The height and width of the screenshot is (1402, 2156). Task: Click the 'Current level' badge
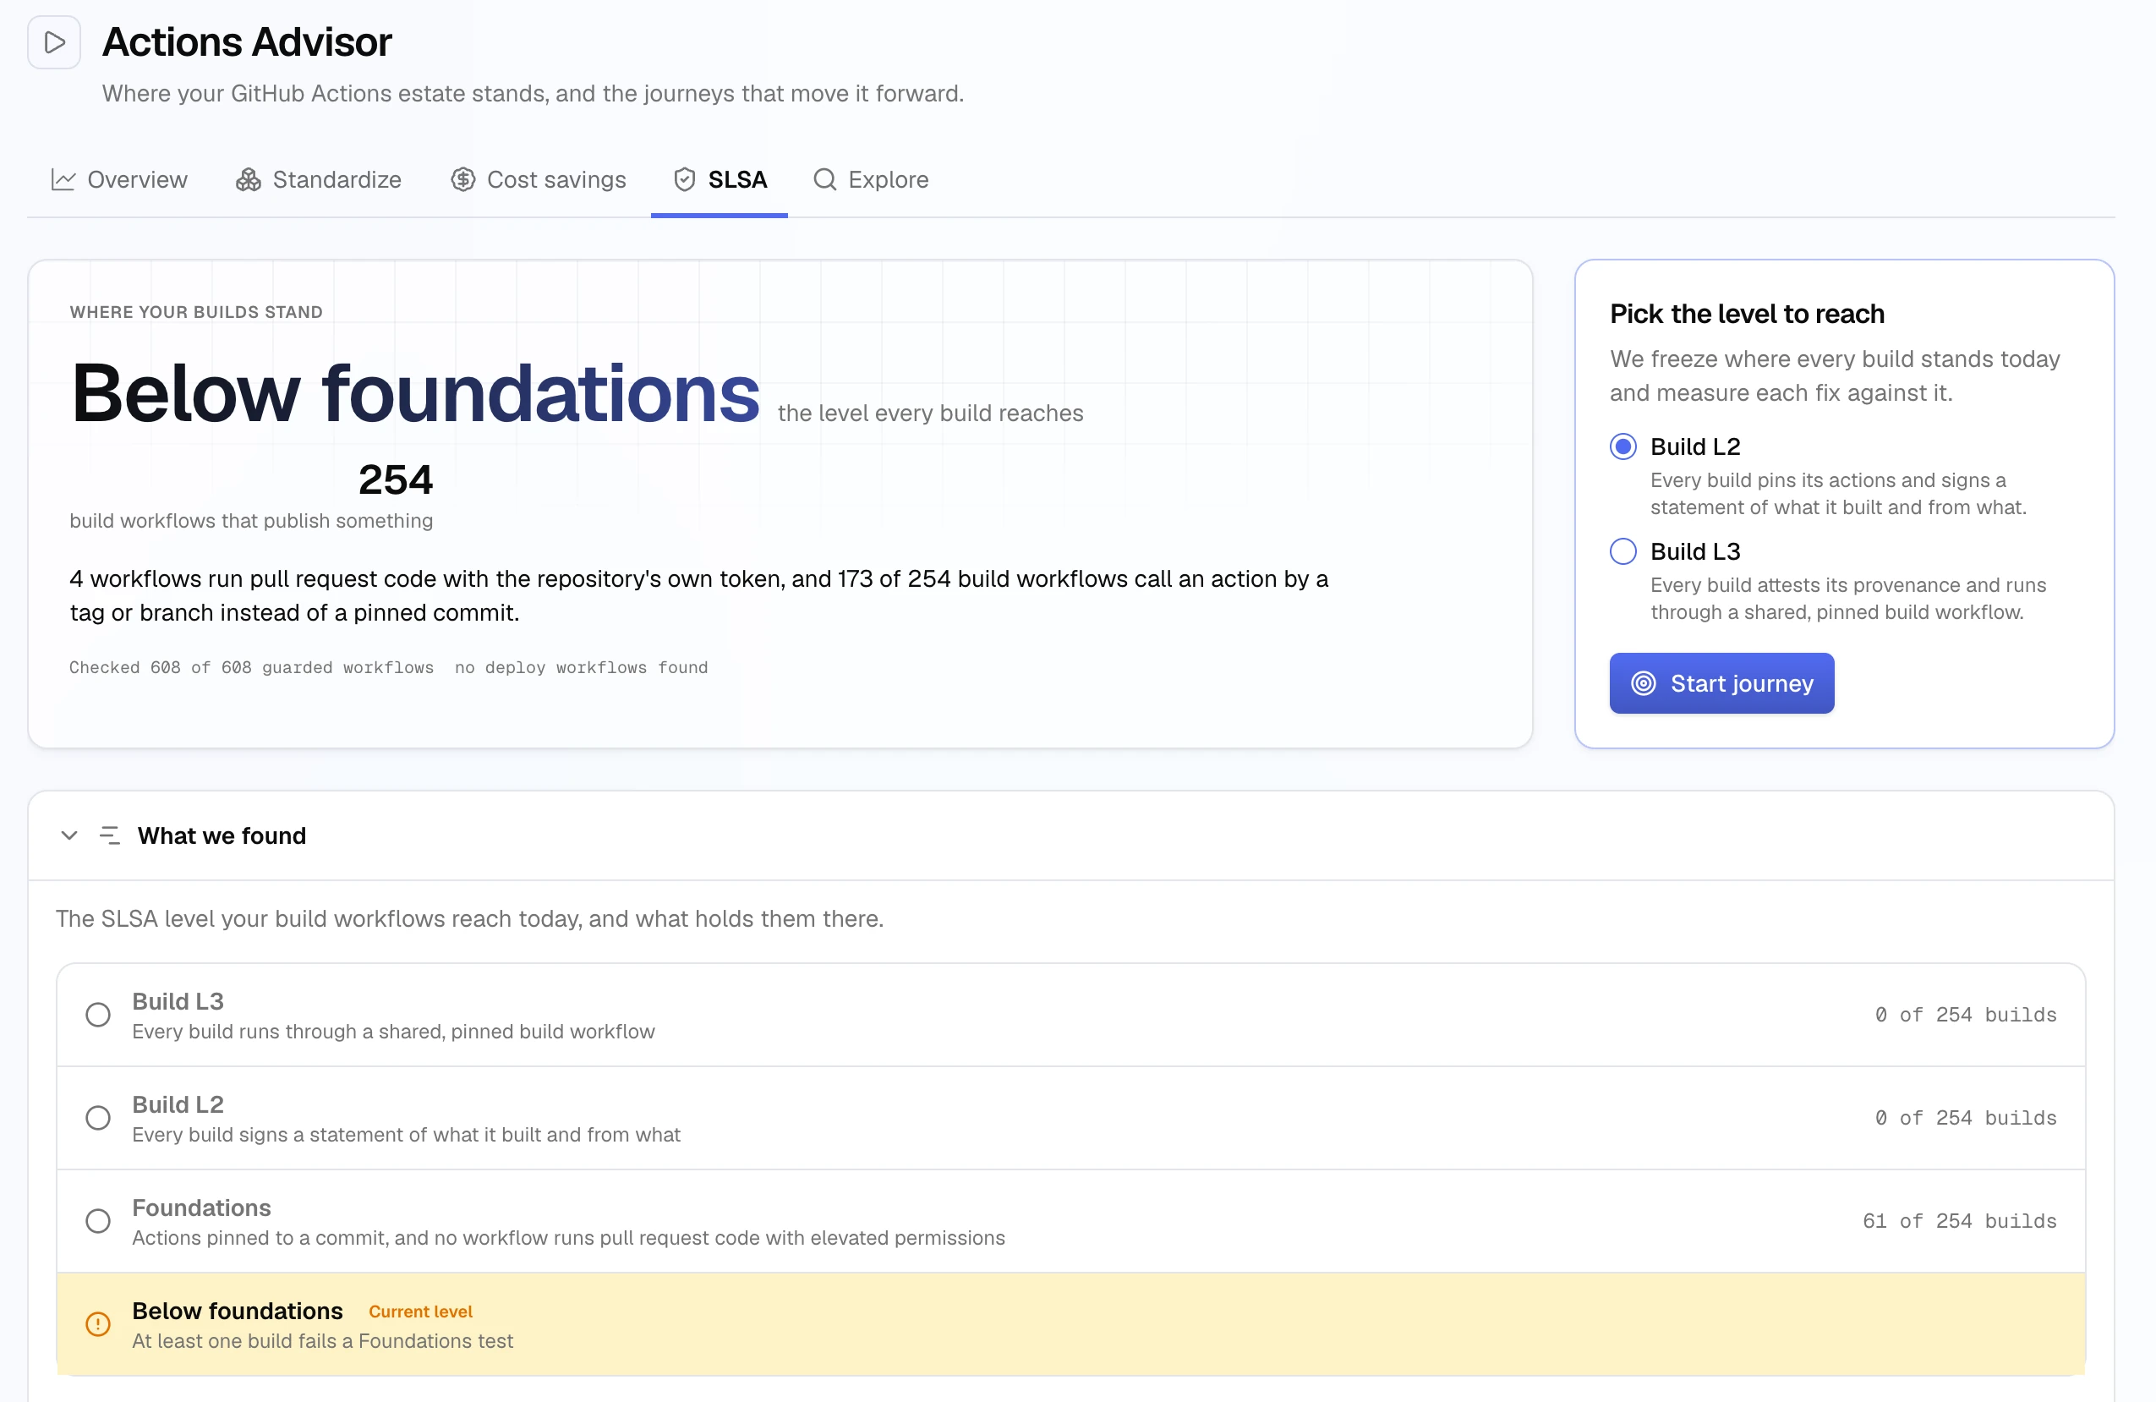(420, 1312)
